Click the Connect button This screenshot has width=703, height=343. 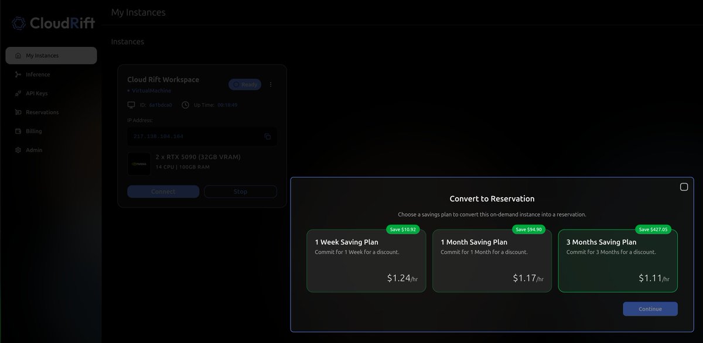pyautogui.click(x=163, y=191)
